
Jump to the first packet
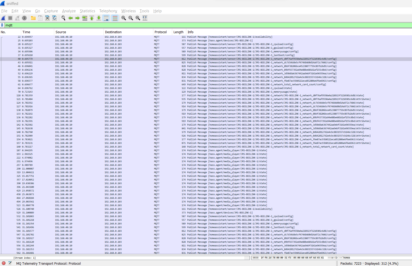pyautogui.click(x=92, y=18)
